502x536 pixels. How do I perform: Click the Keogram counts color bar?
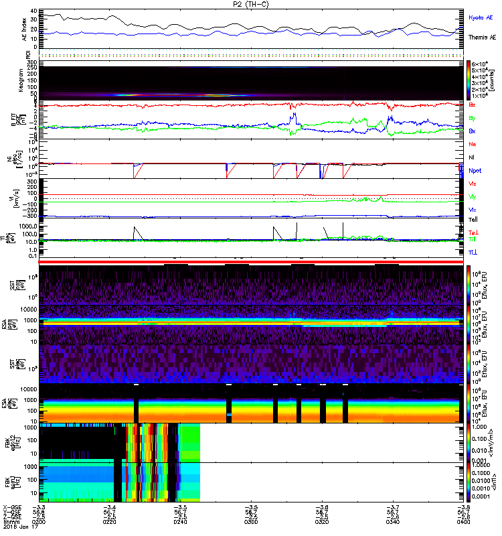(468, 80)
